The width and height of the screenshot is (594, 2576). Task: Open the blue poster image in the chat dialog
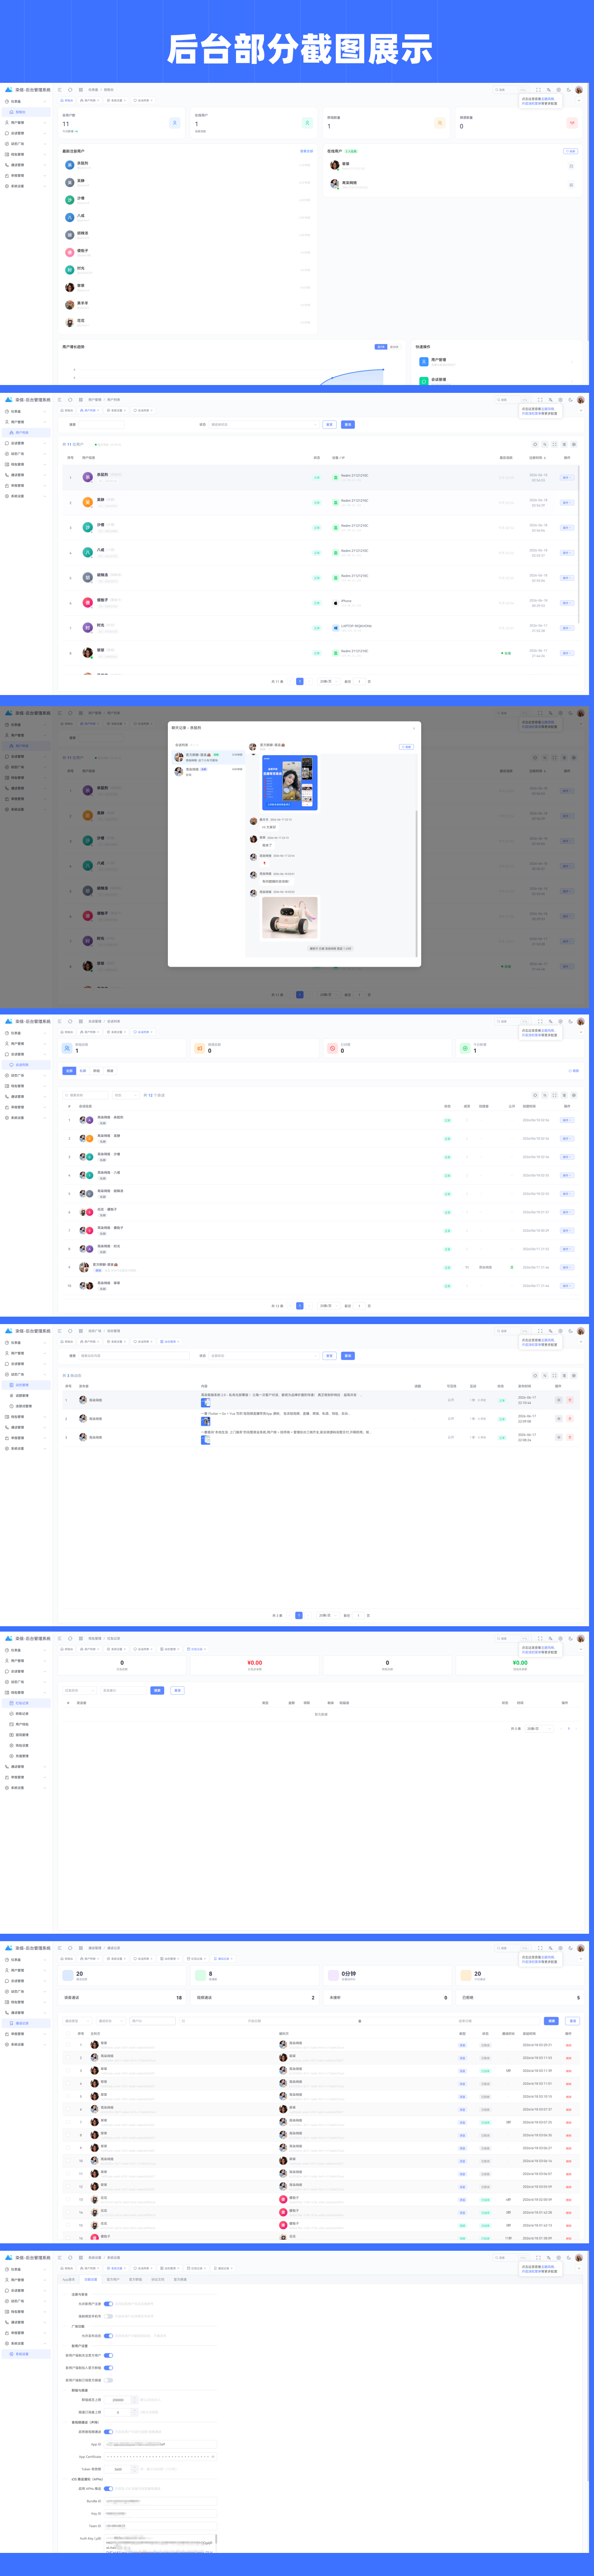tap(290, 782)
